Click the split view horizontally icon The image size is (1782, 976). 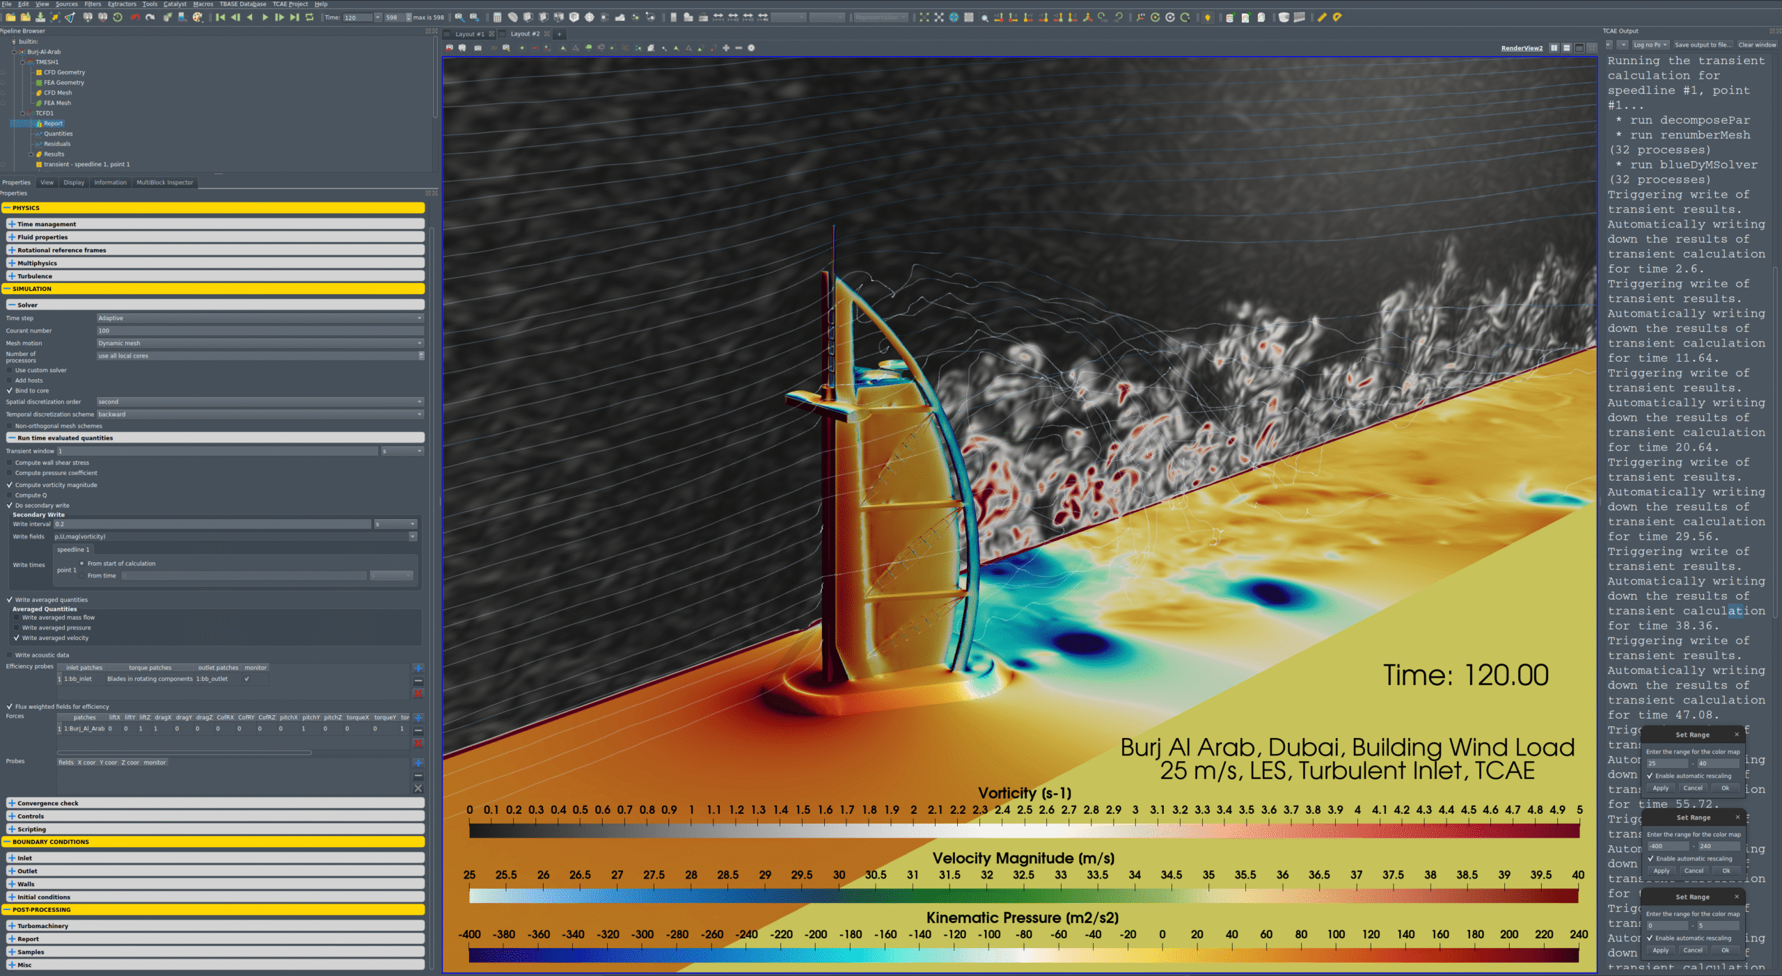coord(1554,48)
